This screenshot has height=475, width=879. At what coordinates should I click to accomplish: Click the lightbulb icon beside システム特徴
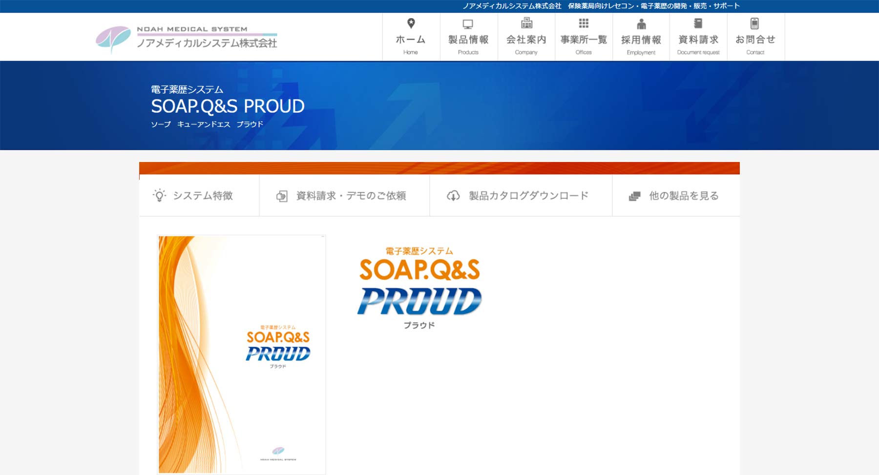pyautogui.click(x=159, y=195)
